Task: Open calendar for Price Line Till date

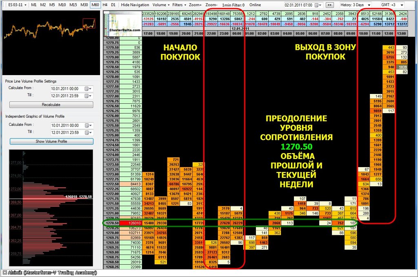Action: [x=88, y=96]
